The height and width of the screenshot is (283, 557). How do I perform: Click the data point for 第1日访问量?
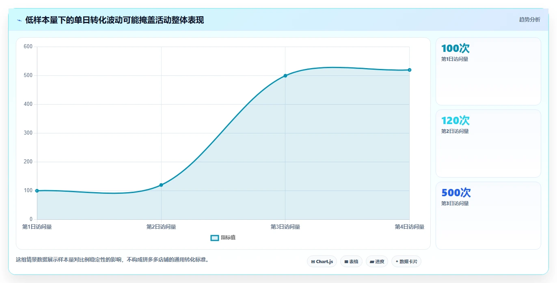coord(37,191)
